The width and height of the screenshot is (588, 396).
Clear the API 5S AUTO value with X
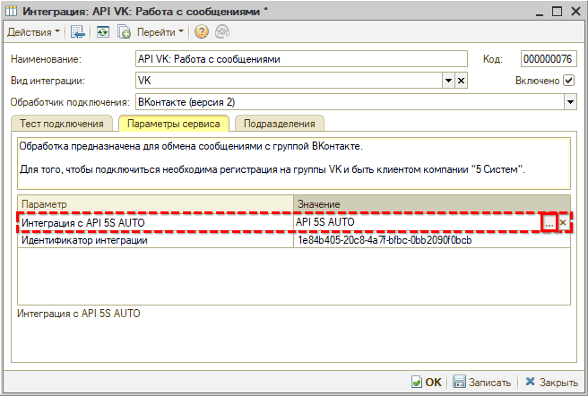click(x=563, y=222)
